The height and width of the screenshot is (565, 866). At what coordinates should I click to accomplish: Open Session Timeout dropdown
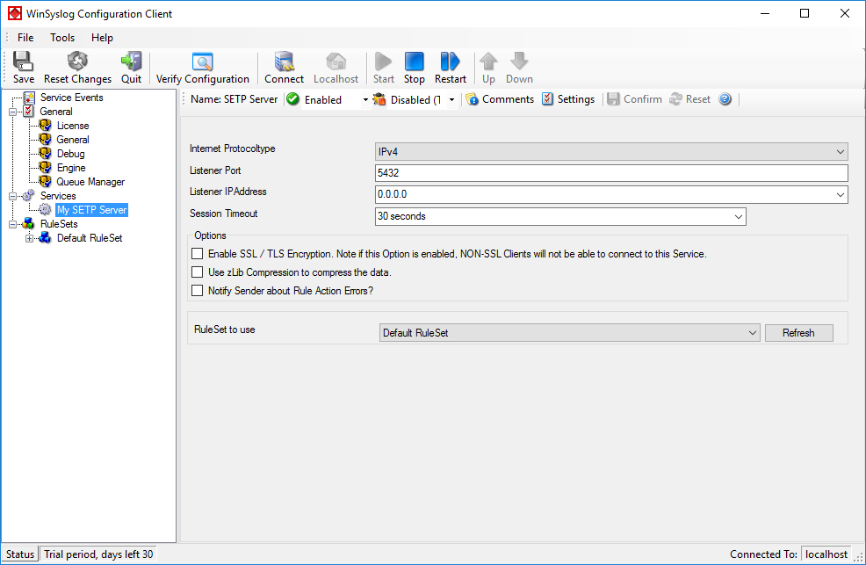pyautogui.click(x=739, y=216)
